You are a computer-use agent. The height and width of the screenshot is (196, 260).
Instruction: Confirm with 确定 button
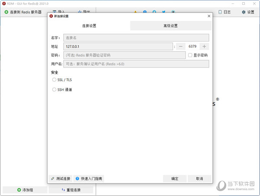(175, 179)
